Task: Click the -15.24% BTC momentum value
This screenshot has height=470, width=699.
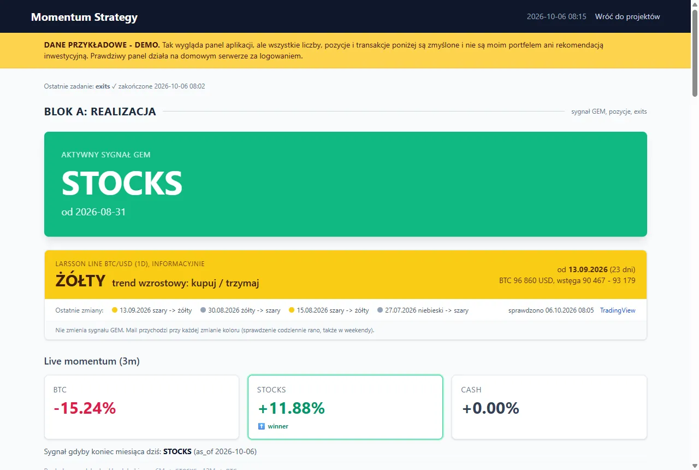Action: pos(85,408)
